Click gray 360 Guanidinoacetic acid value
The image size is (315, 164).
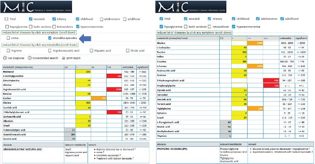click(70, 134)
